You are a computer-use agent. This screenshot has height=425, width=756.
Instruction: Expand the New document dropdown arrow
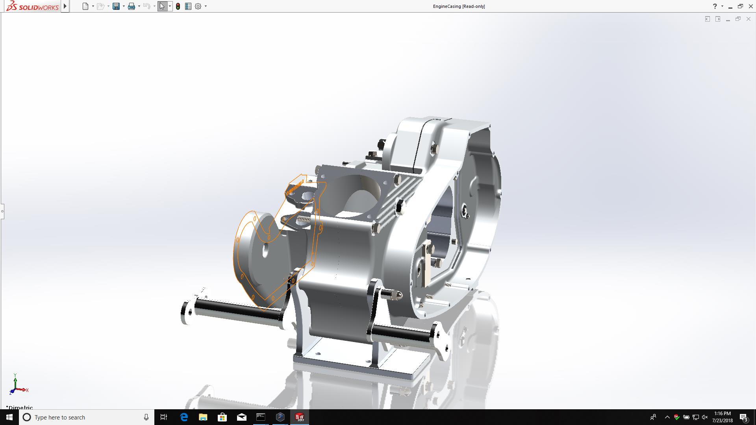pyautogui.click(x=93, y=6)
